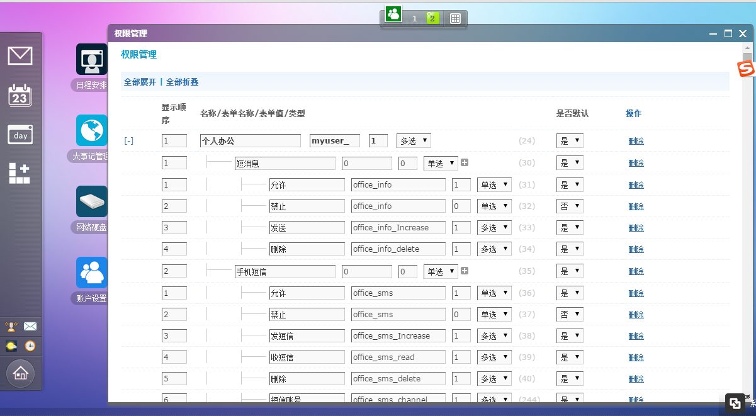Viewport: 756px width, 416px height.
Task: Click the day view sidebar icon
Action: tap(20, 135)
